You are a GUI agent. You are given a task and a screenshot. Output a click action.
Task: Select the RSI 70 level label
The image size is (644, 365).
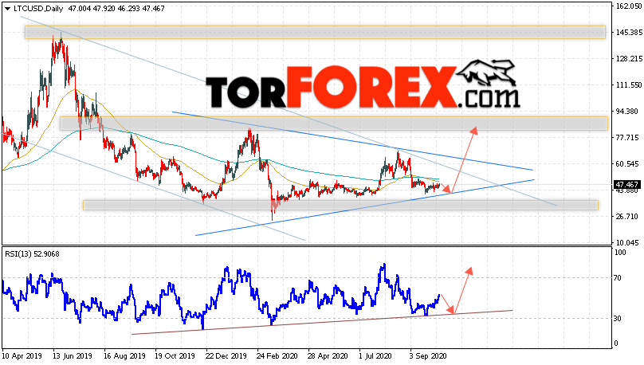619,278
